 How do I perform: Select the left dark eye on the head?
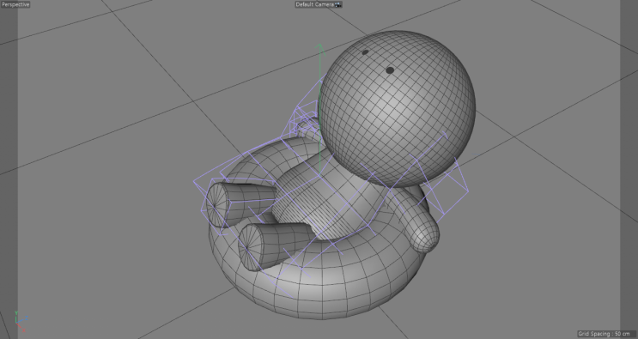click(365, 52)
